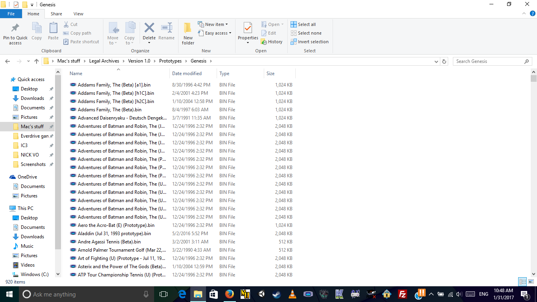Switch to the View ribbon tab

pyautogui.click(x=78, y=14)
